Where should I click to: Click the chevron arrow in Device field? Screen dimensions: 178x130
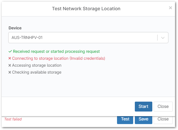click(163, 38)
